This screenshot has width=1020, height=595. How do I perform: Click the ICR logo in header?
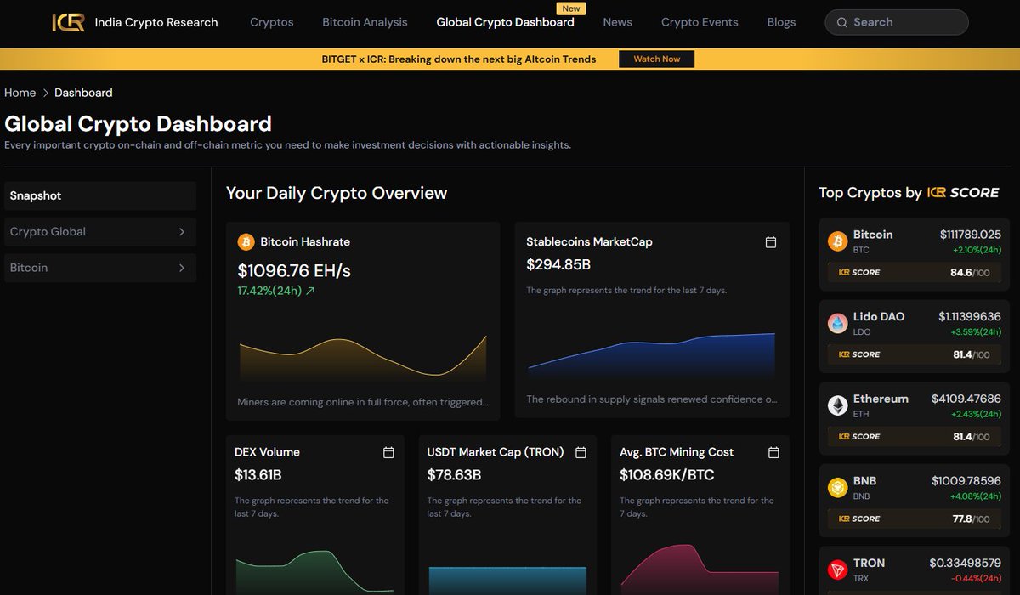[x=68, y=22]
